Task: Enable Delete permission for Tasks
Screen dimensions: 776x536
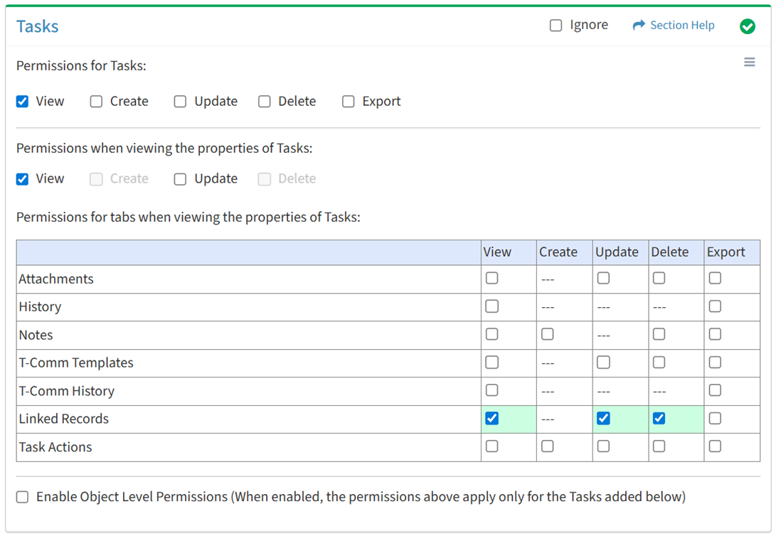Action: [x=265, y=102]
